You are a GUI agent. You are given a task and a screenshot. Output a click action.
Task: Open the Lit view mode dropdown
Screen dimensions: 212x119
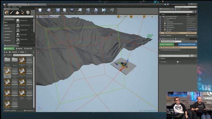pos(51,17)
